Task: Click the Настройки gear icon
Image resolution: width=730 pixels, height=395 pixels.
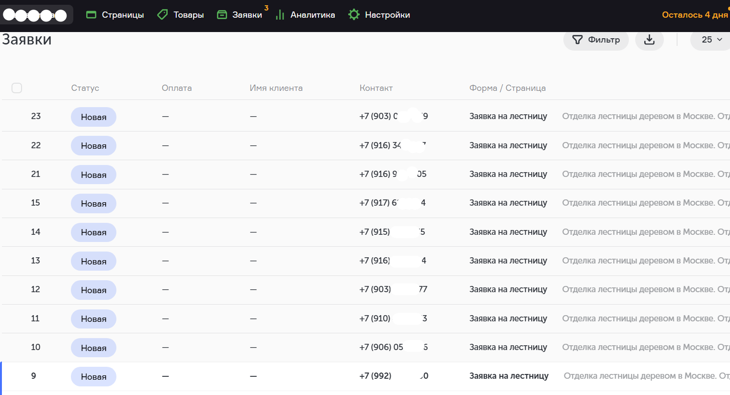Action: [354, 15]
